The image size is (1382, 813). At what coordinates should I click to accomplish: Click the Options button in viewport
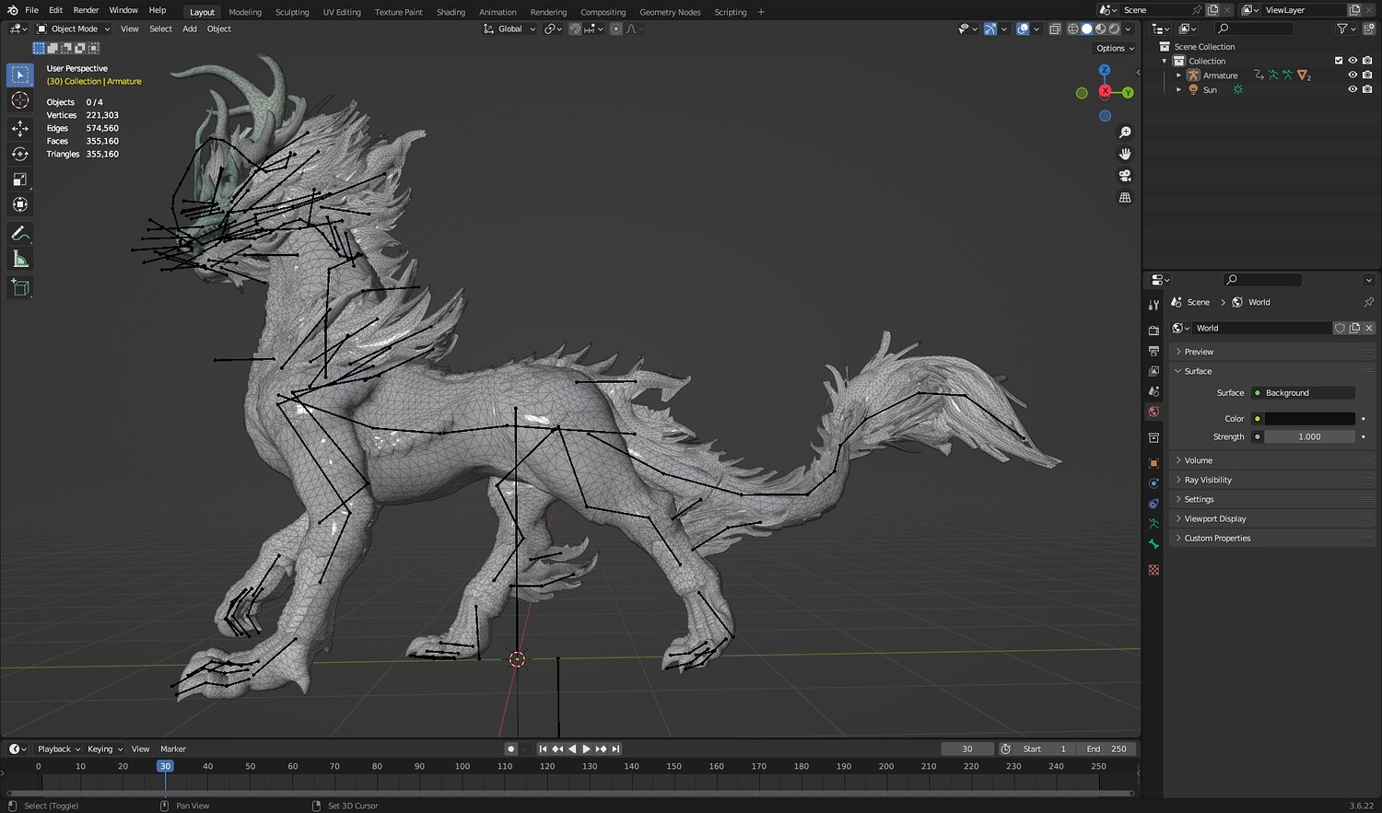1114,48
